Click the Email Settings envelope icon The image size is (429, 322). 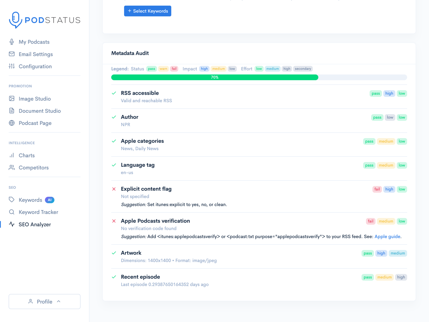11,54
